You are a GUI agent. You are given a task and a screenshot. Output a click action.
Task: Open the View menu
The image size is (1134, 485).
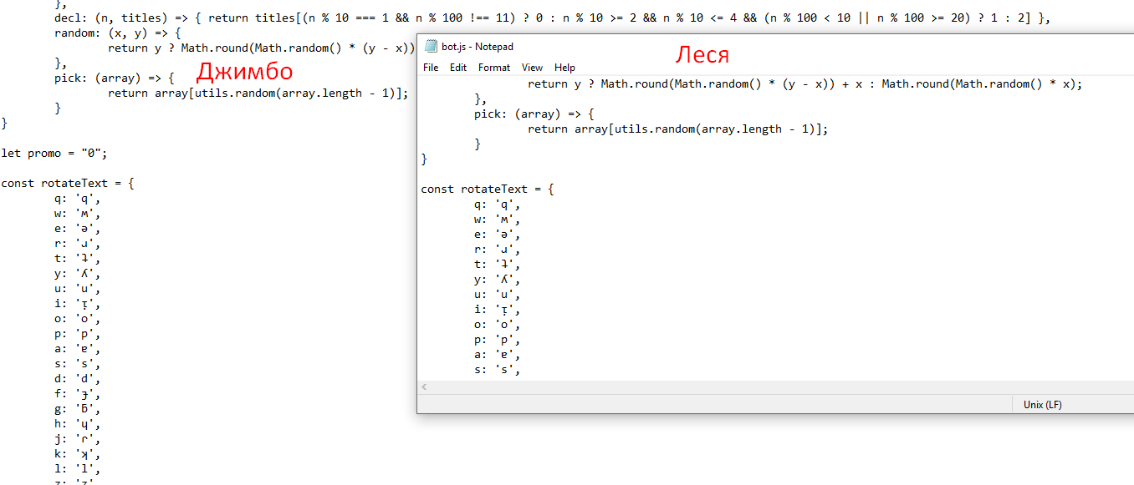pos(532,68)
